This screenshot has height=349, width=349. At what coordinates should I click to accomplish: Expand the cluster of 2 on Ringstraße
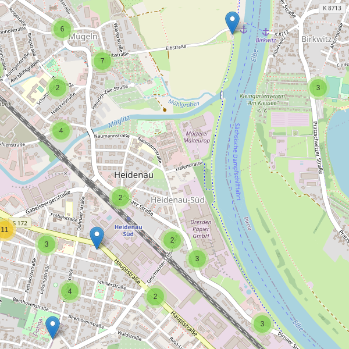tap(58, 88)
